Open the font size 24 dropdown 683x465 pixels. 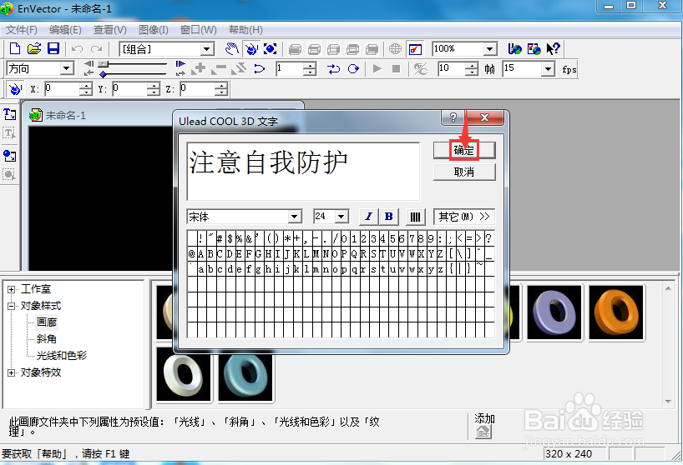[341, 217]
